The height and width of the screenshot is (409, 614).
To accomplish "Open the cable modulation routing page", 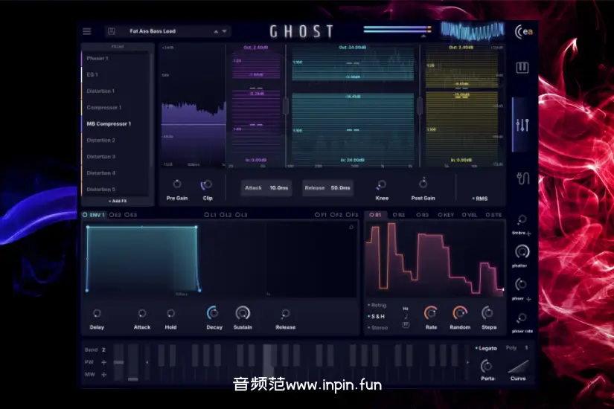I will [x=522, y=178].
